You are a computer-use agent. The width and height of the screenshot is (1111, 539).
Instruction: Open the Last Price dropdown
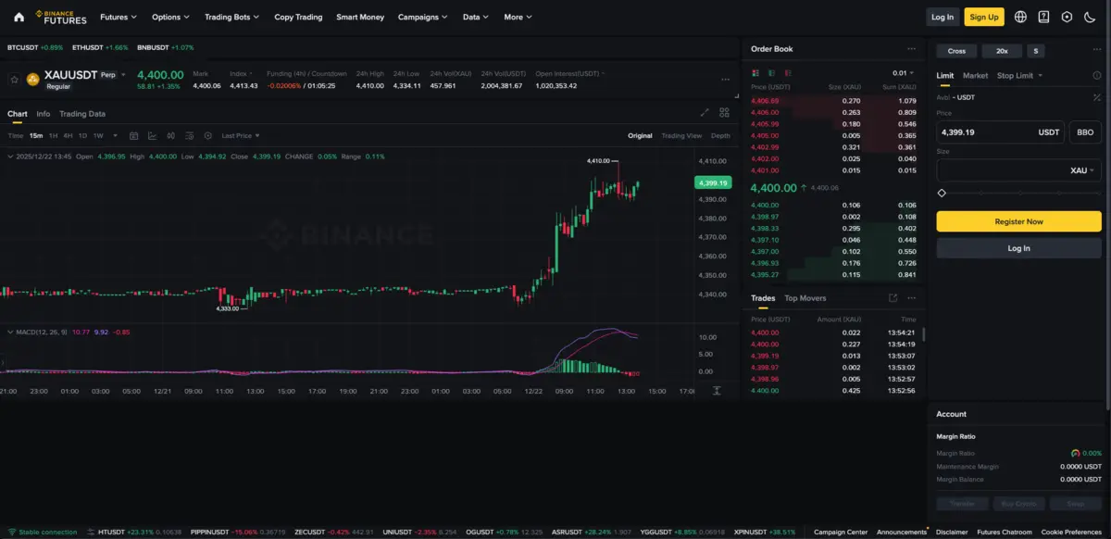point(240,136)
